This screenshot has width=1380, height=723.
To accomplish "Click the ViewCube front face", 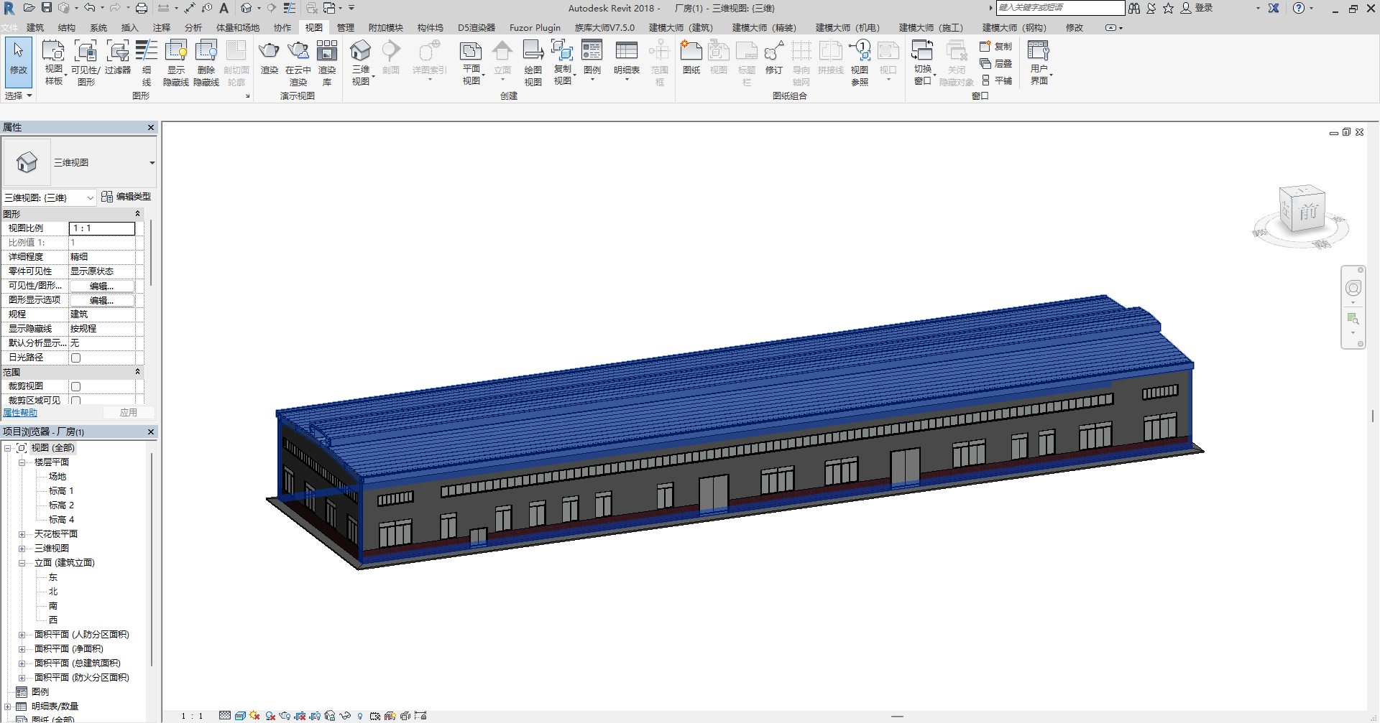I will tap(1307, 212).
